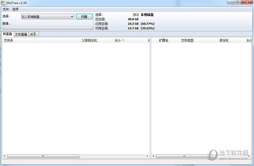The height and width of the screenshot is (166, 254).
Task: Click the (39.23%) free percentage text
Action: pyautogui.click(x=148, y=28)
